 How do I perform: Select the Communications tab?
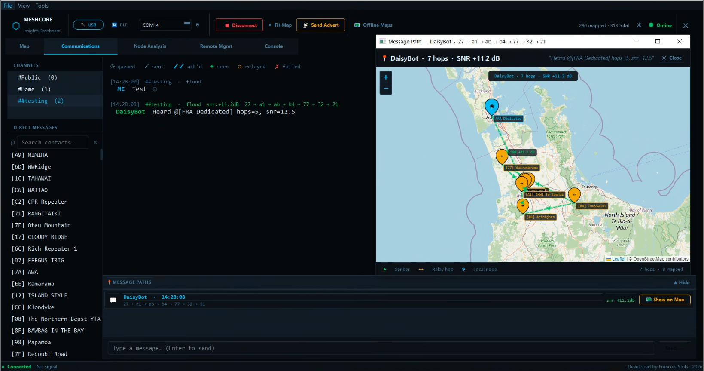80,46
